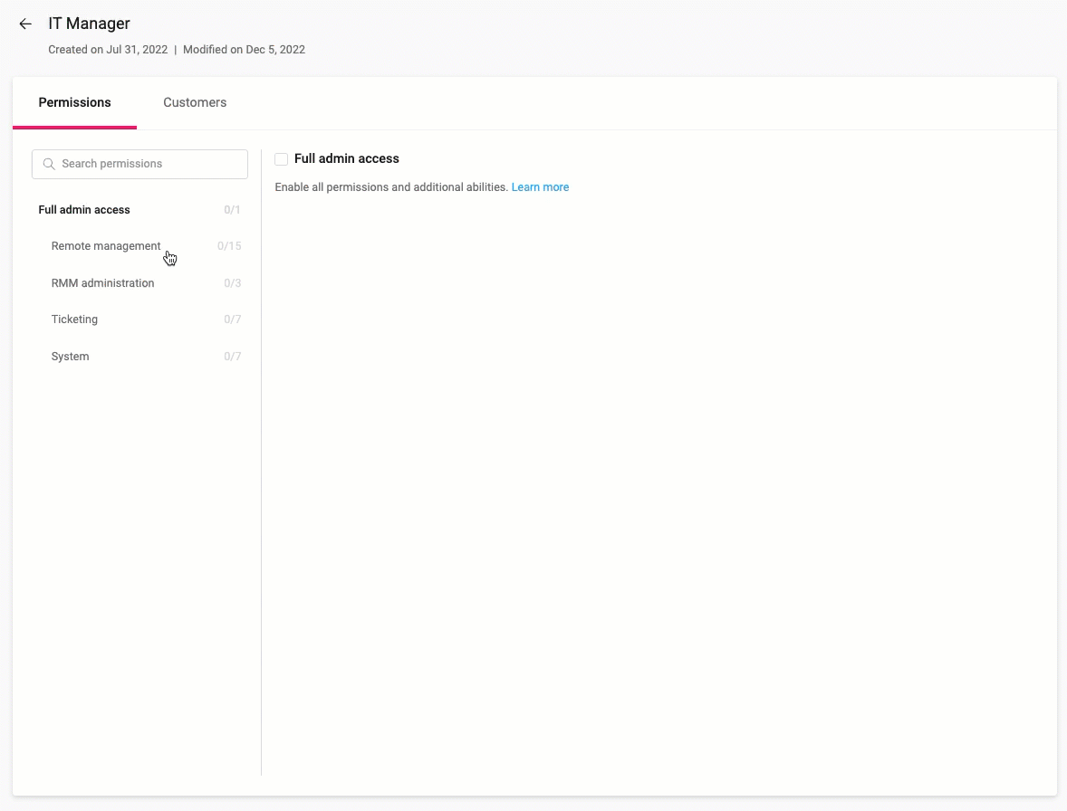
Task: Click the 0/3 count for RMM administration
Action: 233,283
